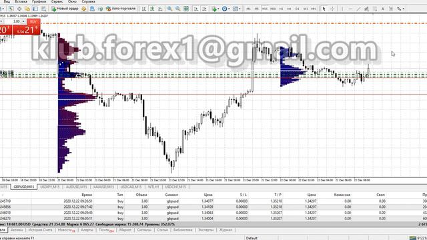
Task: Toggle the Terminal panel icon
Action: (x=35, y=9)
